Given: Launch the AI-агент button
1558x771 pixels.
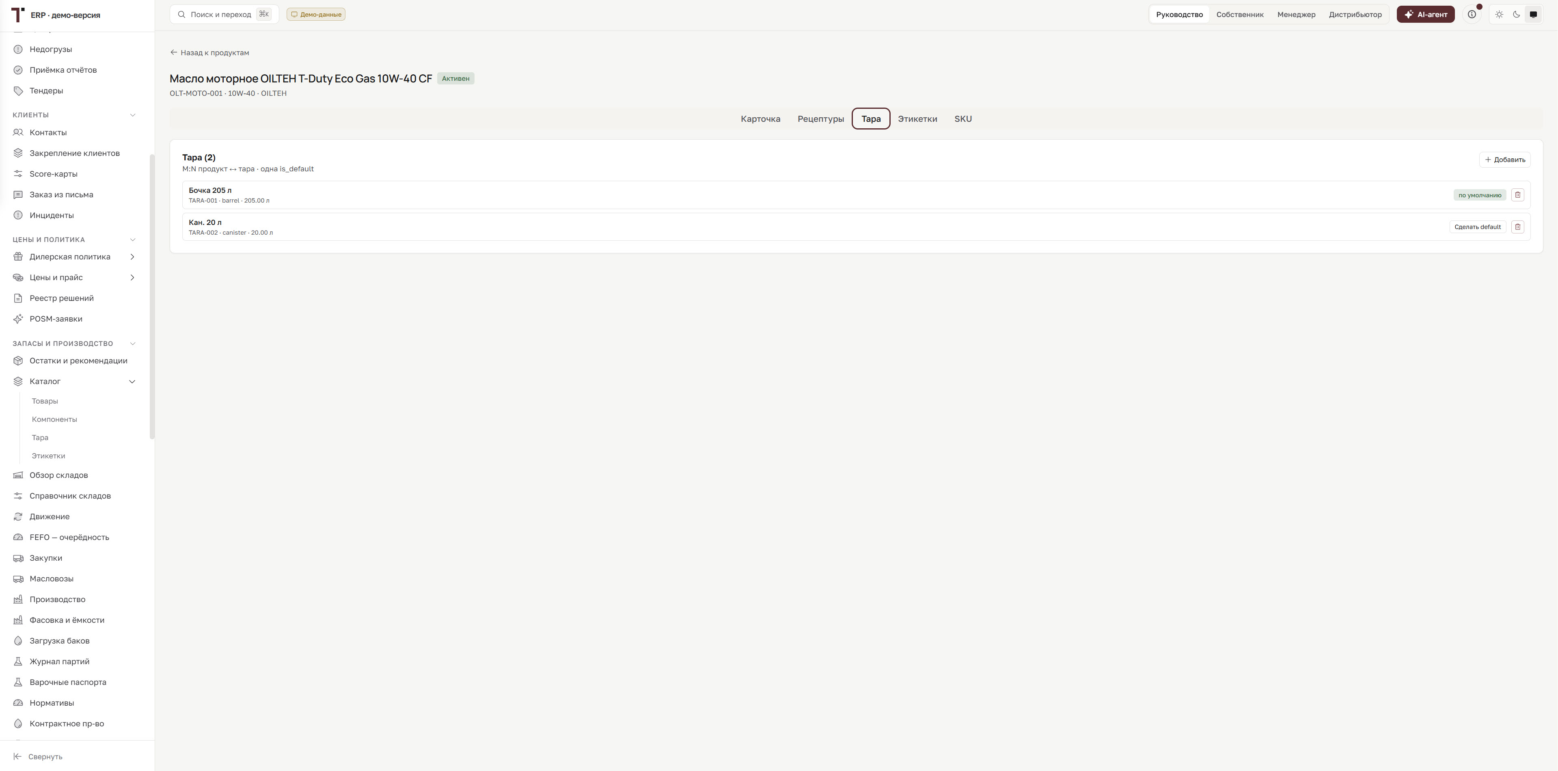Looking at the screenshot, I should coord(1426,15).
